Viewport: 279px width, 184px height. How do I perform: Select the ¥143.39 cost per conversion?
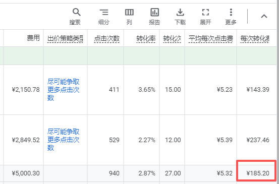(258, 90)
